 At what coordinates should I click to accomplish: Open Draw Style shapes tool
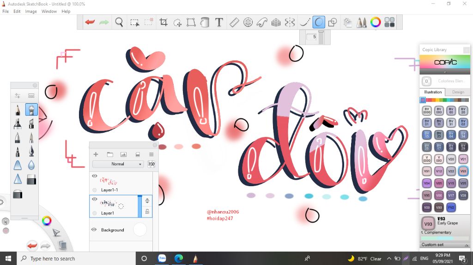[x=333, y=22]
